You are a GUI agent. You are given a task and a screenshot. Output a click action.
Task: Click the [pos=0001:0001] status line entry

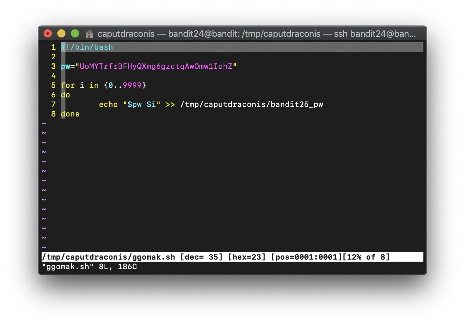306,257
